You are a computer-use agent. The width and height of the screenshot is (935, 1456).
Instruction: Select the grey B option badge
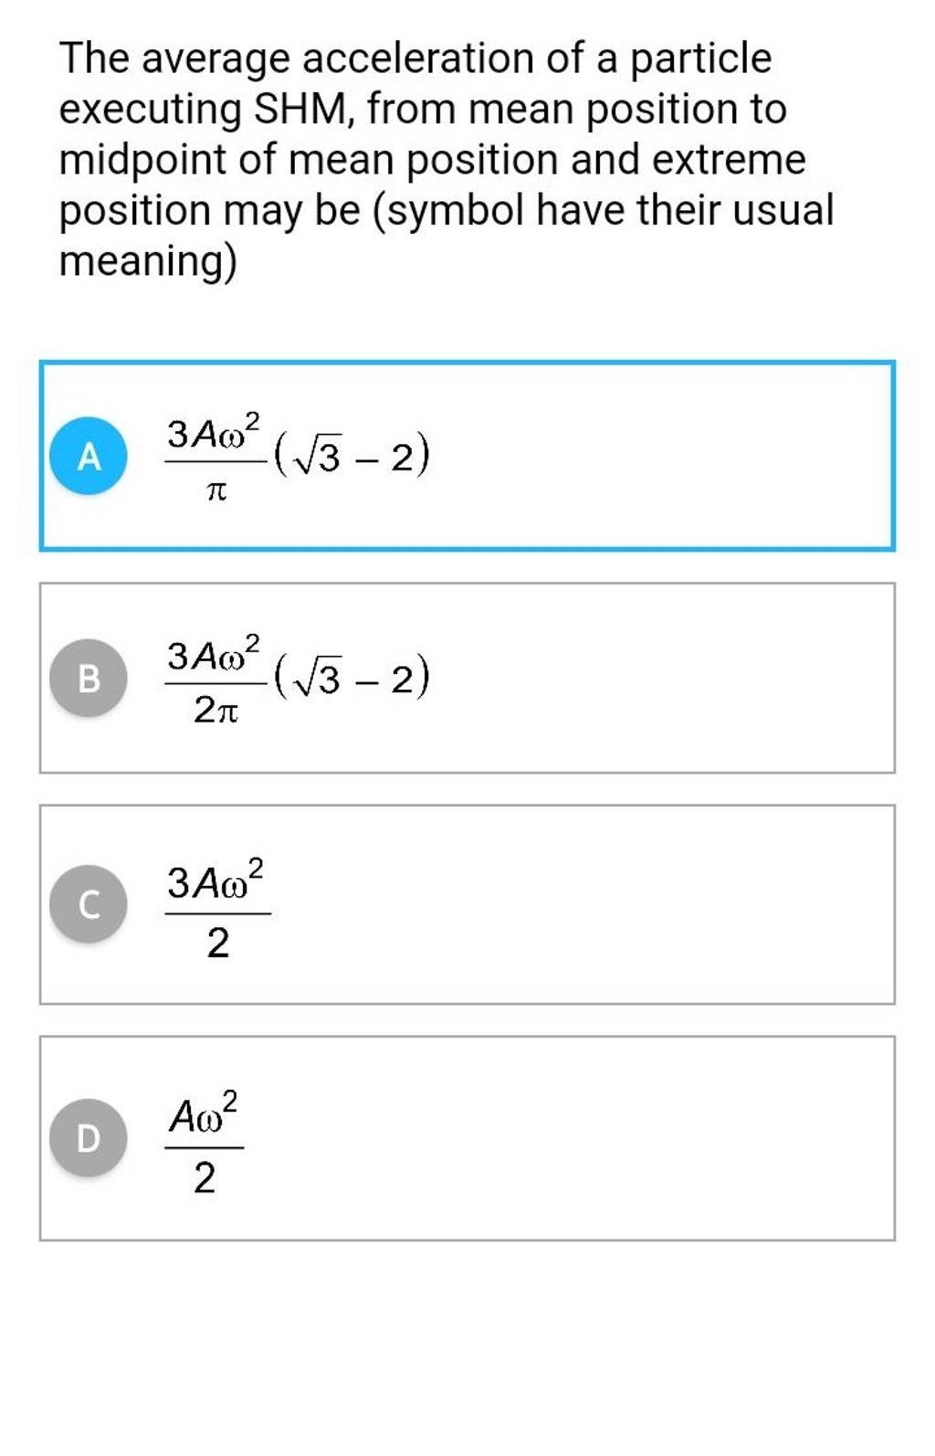89,679
